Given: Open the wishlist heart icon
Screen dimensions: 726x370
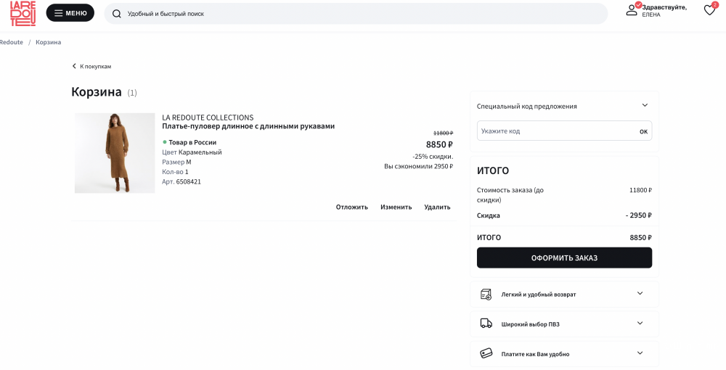Looking at the screenshot, I should pos(709,10).
